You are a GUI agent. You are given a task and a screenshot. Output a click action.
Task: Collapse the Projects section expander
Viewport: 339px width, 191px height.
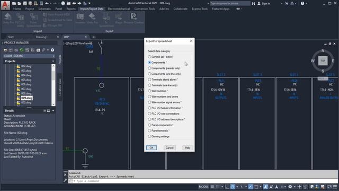pos(53,62)
